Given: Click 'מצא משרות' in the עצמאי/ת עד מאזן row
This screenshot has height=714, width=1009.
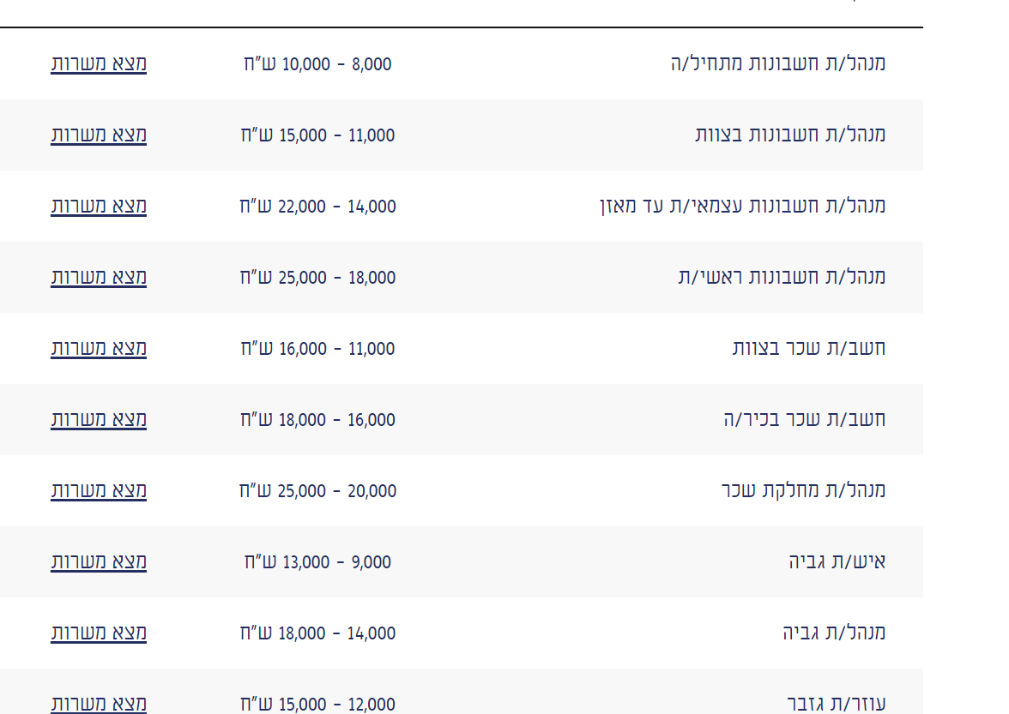Looking at the screenshot, I should pos(99,206).
